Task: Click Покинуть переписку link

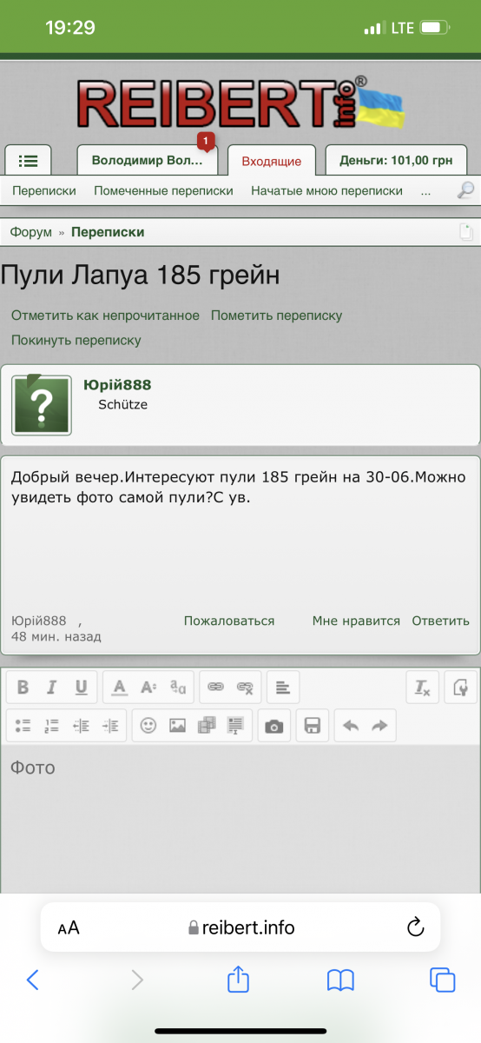Action: pyautogui.click(x=76, y=340)
